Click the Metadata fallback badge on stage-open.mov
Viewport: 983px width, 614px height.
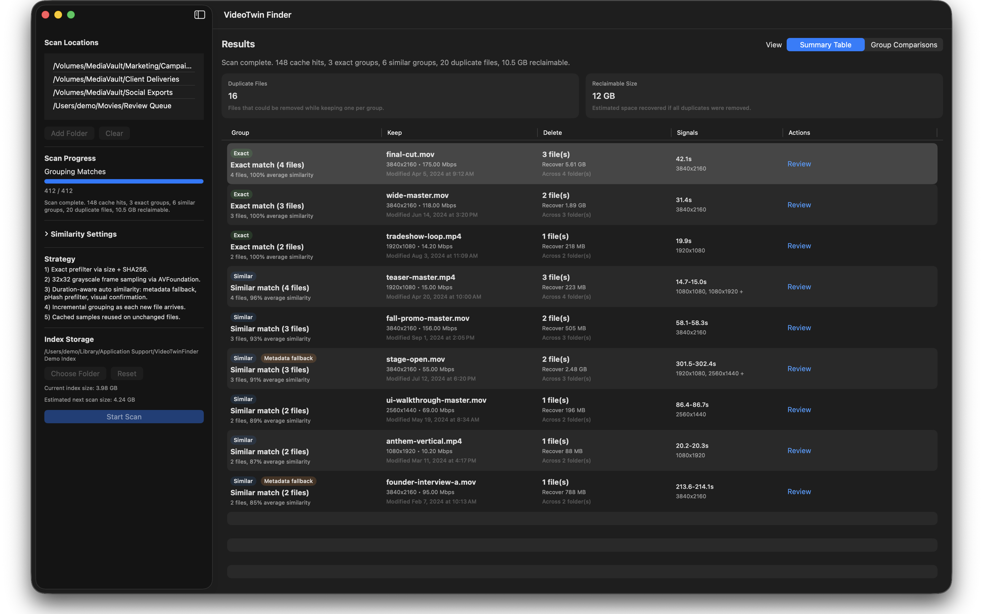(288, 358)
